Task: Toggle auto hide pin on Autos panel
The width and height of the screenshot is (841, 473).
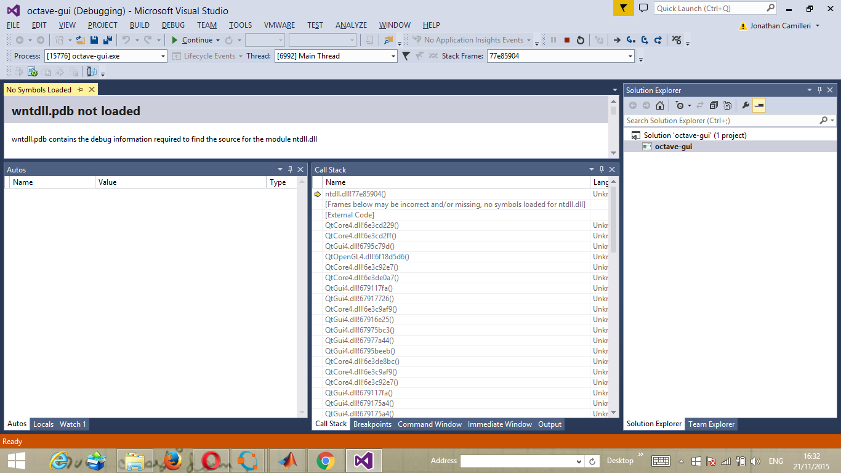Action: point(290,170)
